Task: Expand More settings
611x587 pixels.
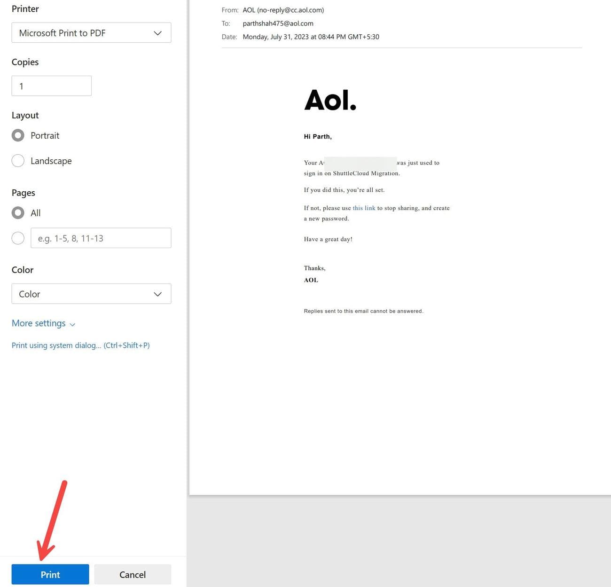Action: point(39,323)
